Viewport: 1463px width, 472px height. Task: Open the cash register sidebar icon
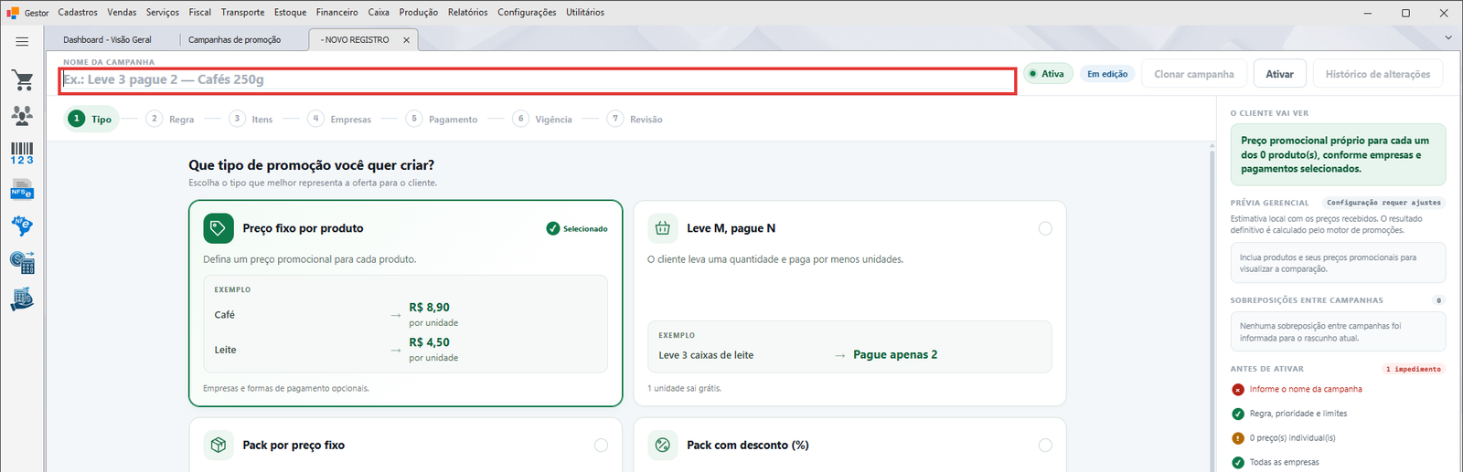pyautogui.click(x=23, y=299)
